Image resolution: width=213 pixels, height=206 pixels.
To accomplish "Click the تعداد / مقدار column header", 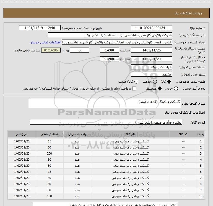I will (50, 134).
